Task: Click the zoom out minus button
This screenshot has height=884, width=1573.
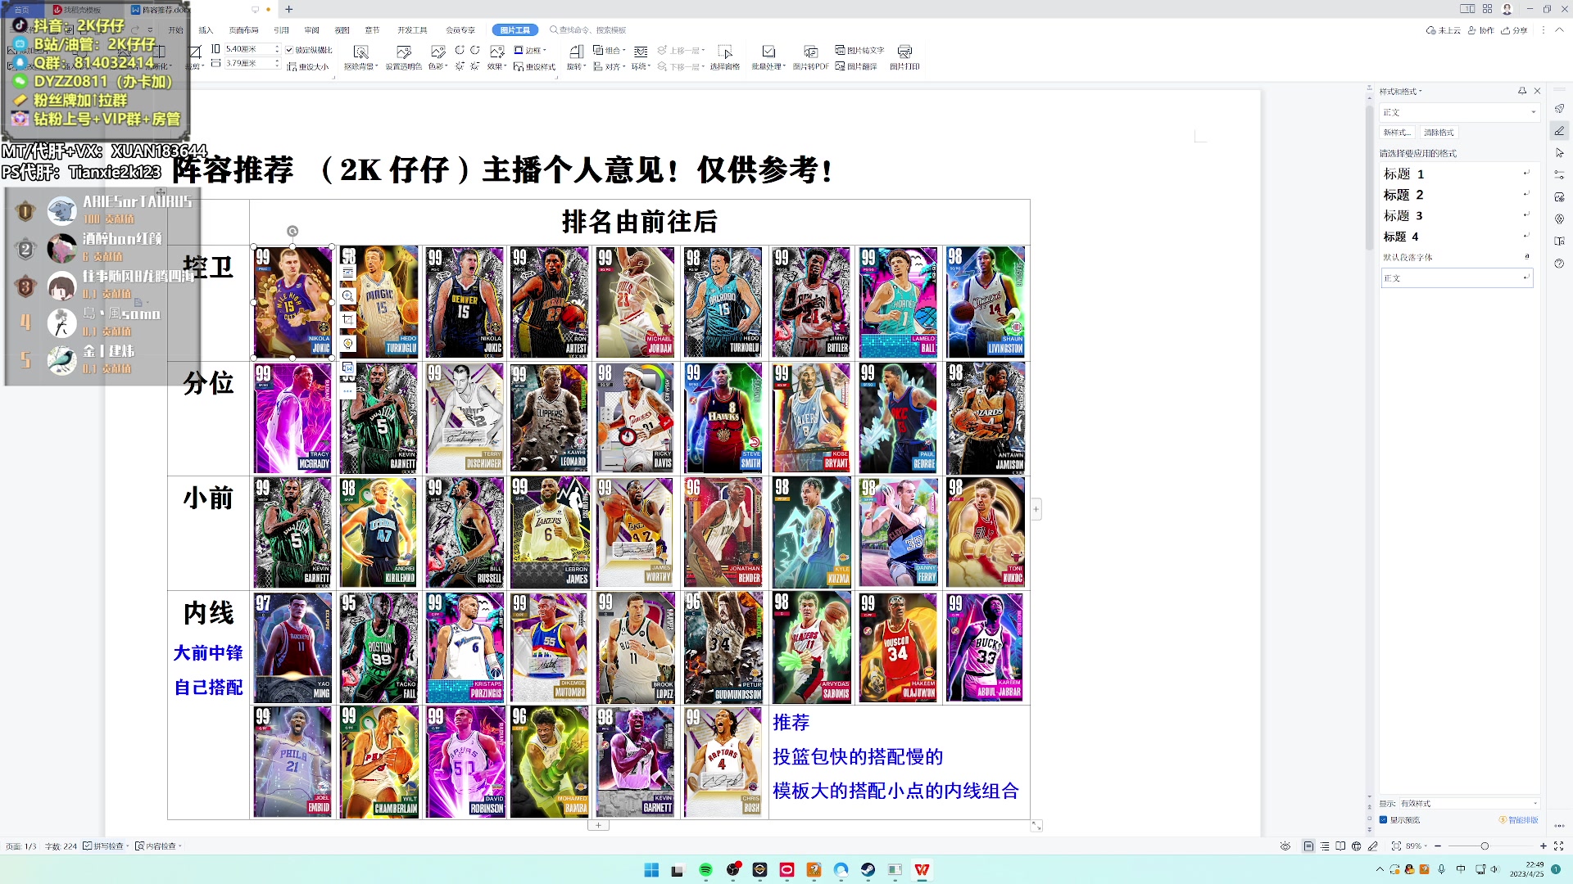Action: click(1438, 846)
